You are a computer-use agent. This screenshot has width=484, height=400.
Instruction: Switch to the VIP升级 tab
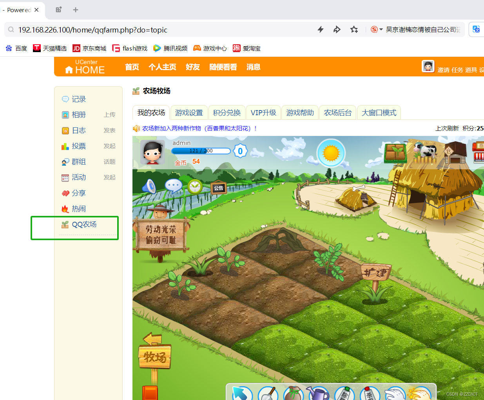[263, 113]
